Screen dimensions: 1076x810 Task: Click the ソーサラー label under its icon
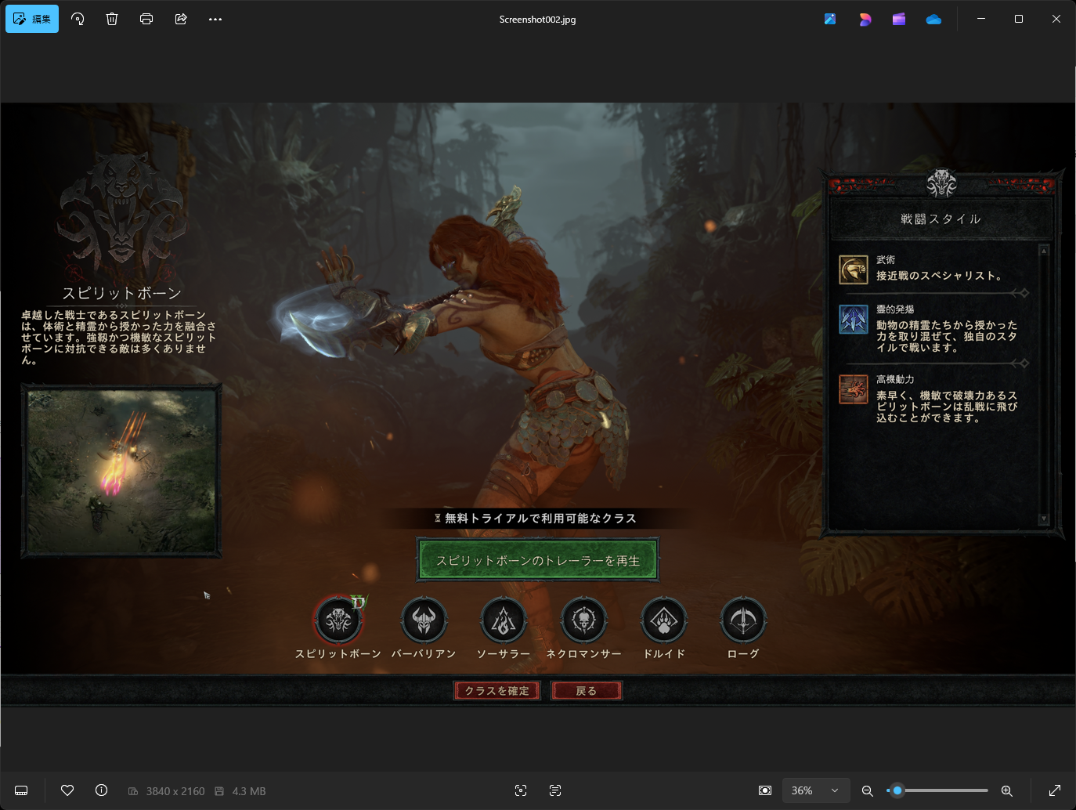(x=504, y=654)
